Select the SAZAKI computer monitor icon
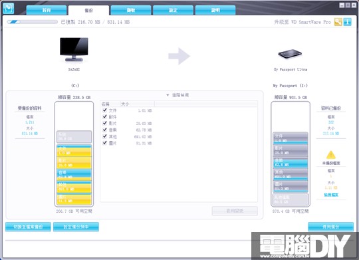The height and width of the screenshot is (260, 359). pos(74,49)
